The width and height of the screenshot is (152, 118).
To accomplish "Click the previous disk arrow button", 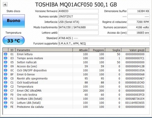I will tap(5, 5).
